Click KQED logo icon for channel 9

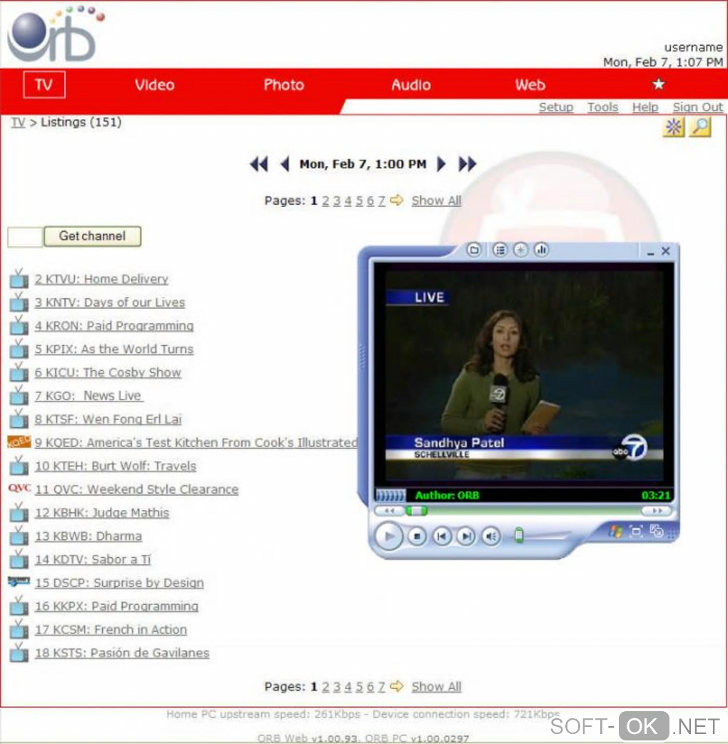point(19,442)
